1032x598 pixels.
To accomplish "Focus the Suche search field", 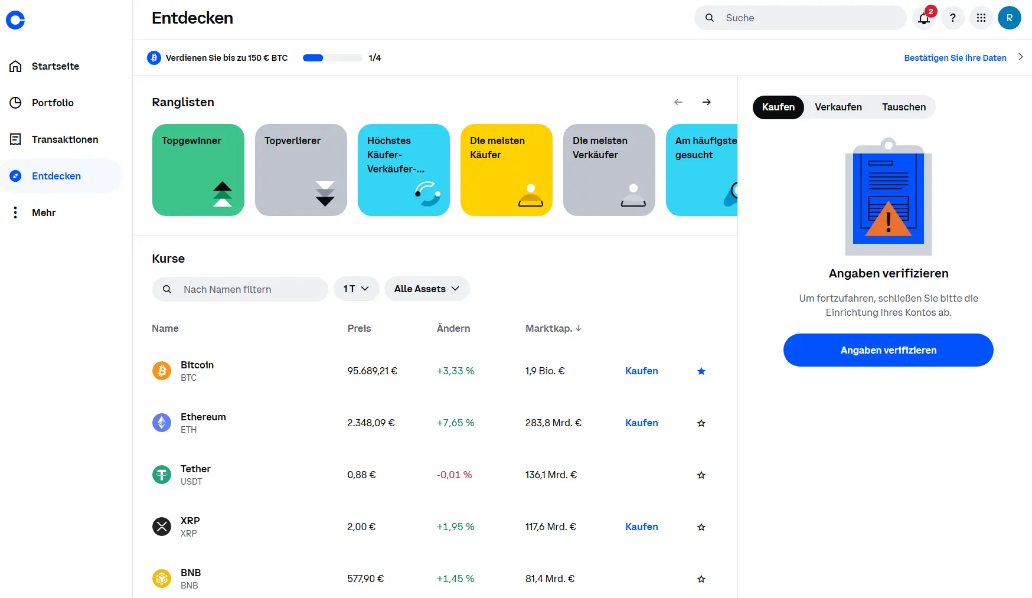I will (x=800, y=18).
